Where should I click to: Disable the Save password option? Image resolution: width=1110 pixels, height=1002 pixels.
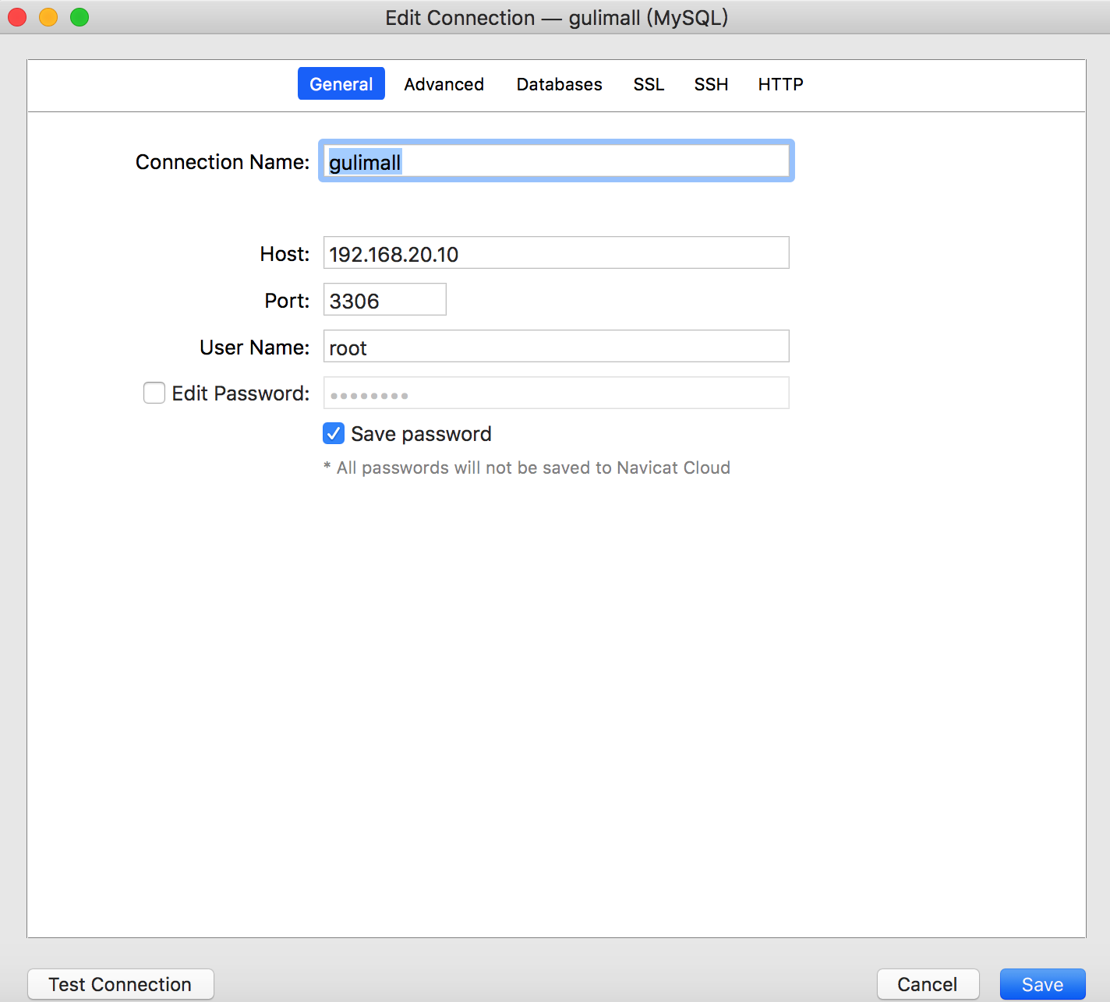click(x=333, y=433)
